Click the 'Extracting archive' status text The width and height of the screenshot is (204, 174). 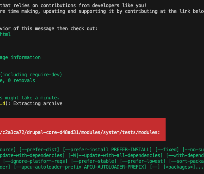tap(38, 103)
